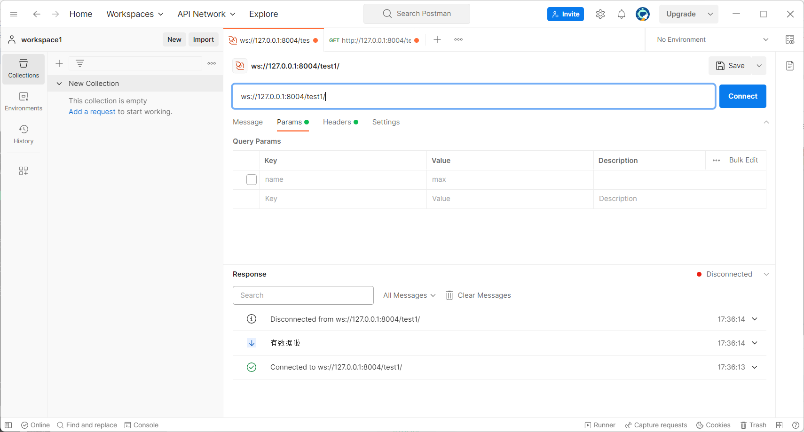
Task: Switch to the Headers tab
Action: (340, 122)
